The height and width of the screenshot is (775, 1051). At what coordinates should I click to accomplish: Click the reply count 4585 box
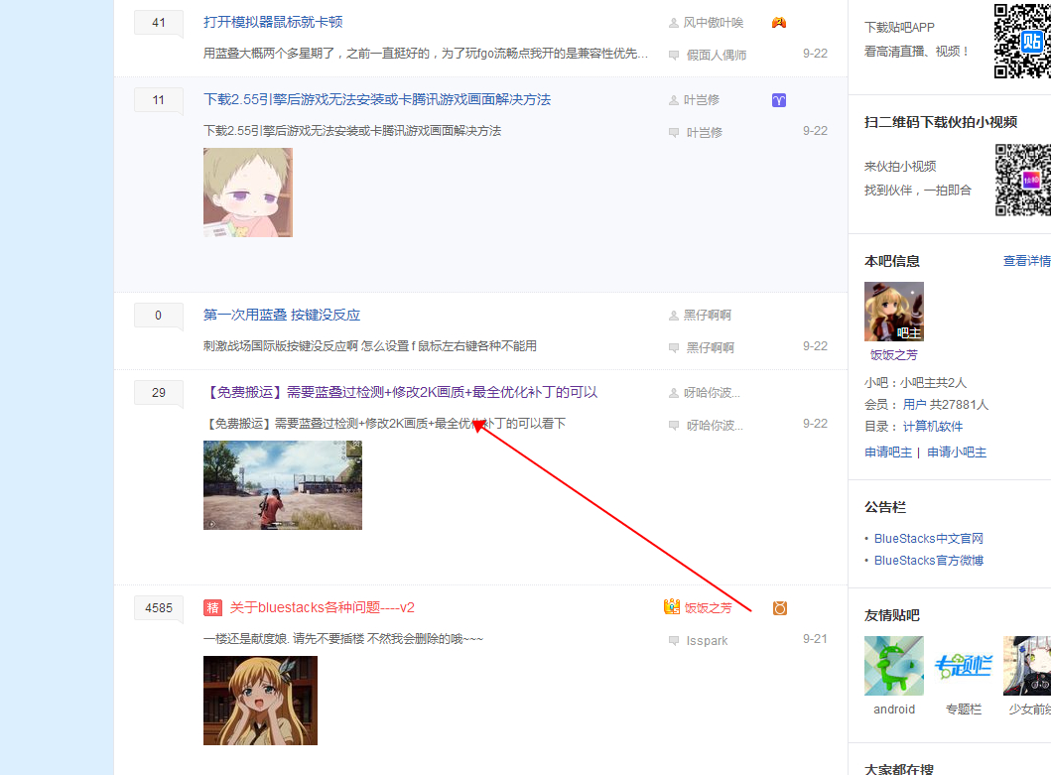[x=158, y=608]
